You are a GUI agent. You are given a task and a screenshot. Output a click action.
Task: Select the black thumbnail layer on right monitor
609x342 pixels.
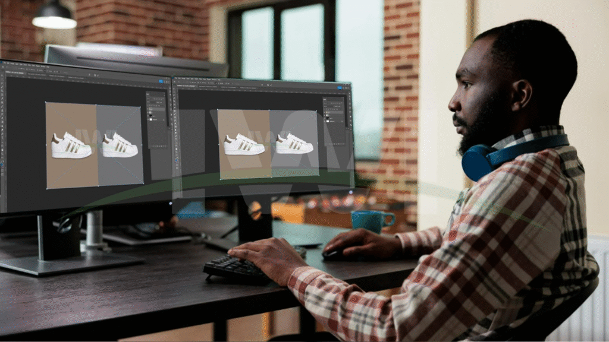[x=334, y=118]
